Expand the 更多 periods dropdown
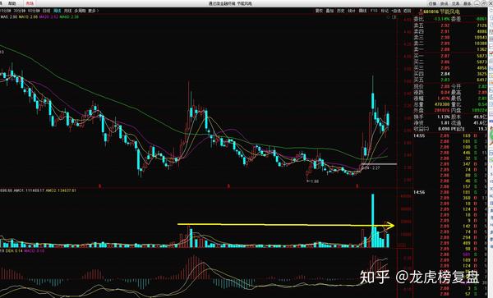The width and height of the screenshot is (493, 298). pyautogui.click(x=94, y=11)
